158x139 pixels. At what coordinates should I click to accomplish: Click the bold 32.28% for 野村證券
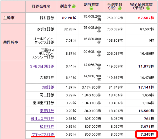tap(69, 18)
